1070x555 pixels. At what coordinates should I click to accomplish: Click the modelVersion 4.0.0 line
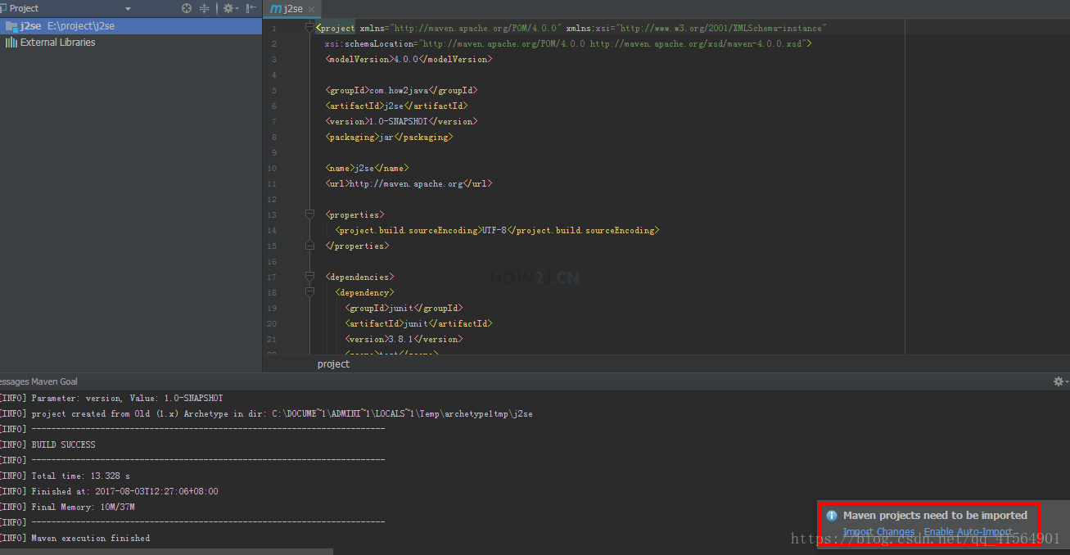tap(409, 59)
